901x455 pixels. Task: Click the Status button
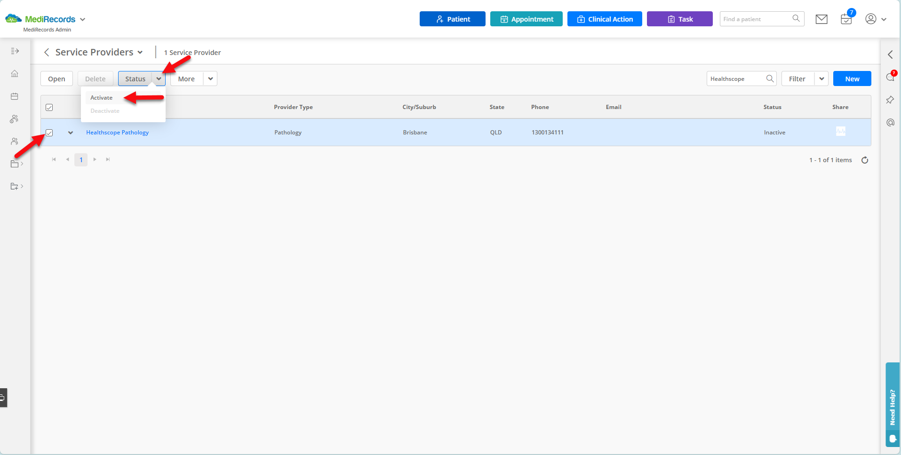(136, 78)
